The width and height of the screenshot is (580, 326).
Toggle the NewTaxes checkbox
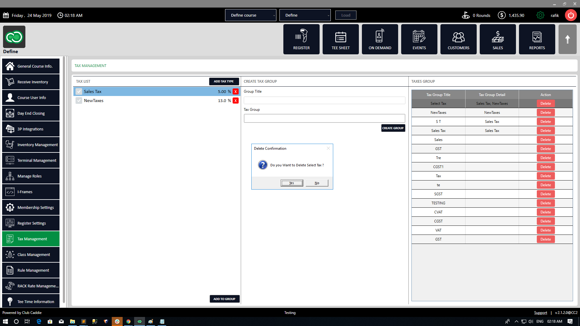click(79, 101)
